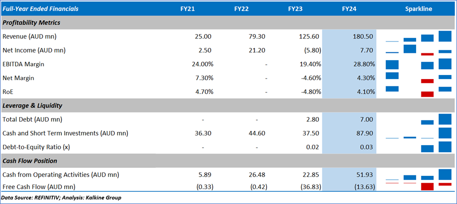Select the FY24 column header
Image resolution: width=457 pixels, height=204 pixels.
click(x=348, y=9)
